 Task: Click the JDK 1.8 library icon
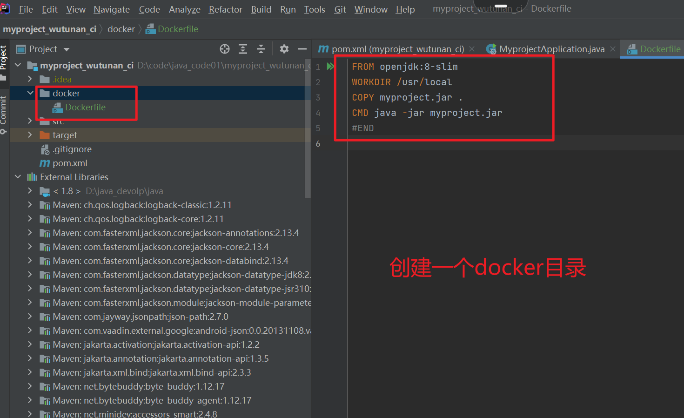(45, 191)
